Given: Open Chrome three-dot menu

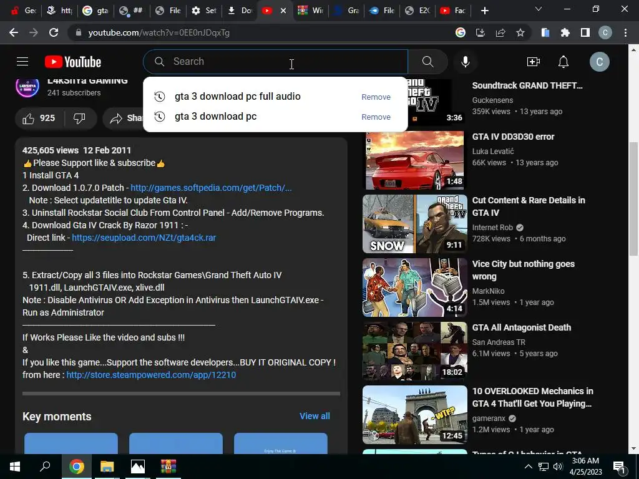Looking at the screenshot, I should pyautogui.click(x=625, y=32).
